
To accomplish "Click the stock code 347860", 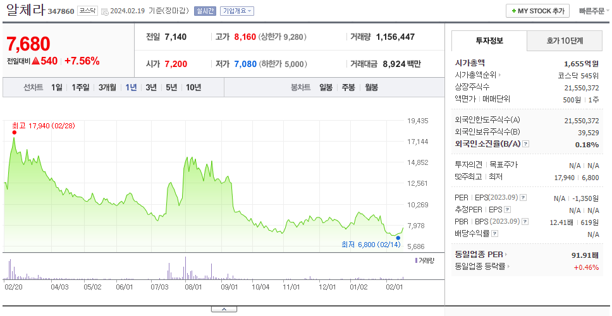I will tap(61, 11).
